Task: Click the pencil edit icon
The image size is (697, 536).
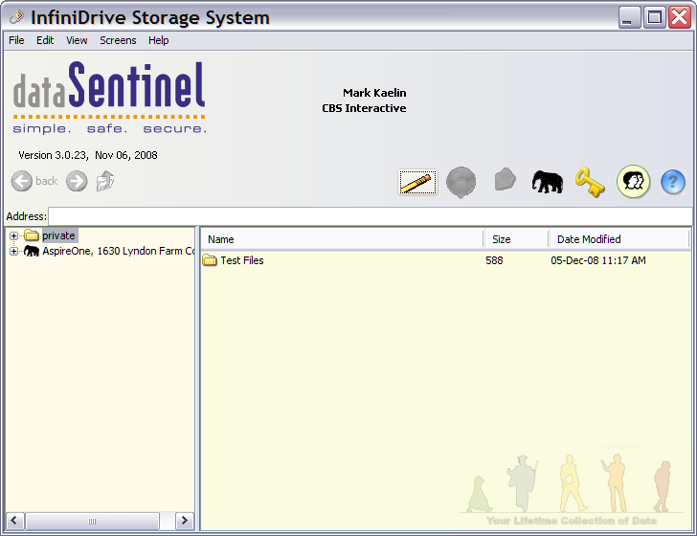Action: pyautogui.click(x=417, y=182)
